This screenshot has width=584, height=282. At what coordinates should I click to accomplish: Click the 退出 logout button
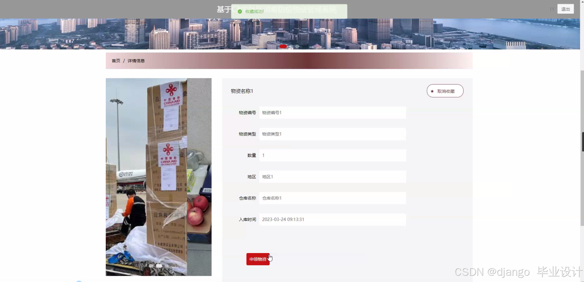[566, 9]
